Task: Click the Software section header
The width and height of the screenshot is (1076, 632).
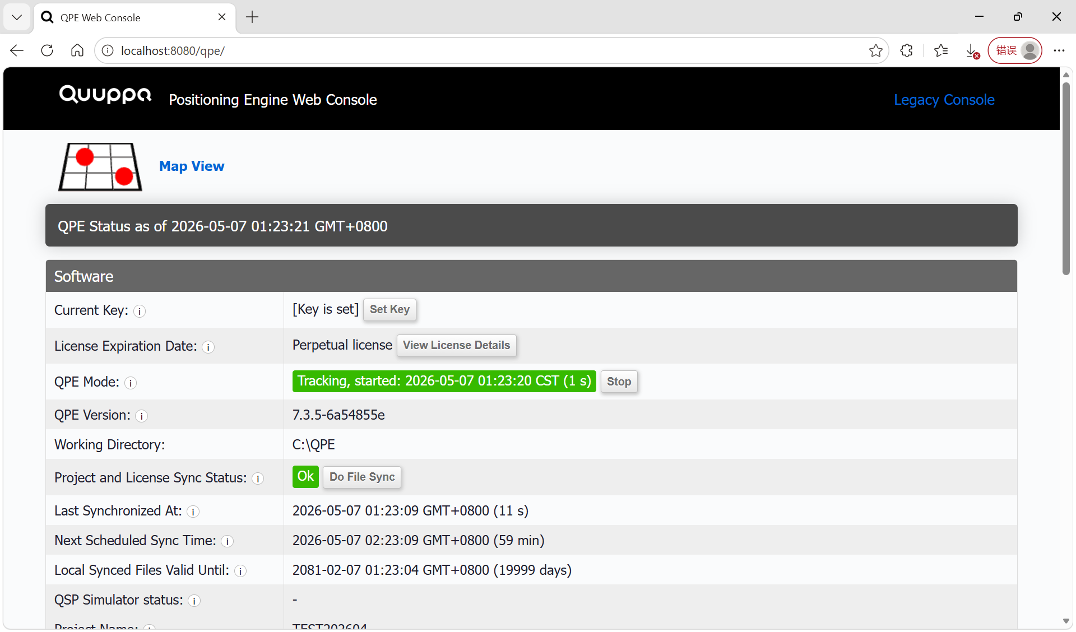Action: coord(531,276)
